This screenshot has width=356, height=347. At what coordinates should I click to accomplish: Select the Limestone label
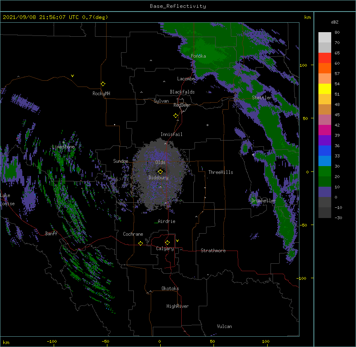[x=63, y=147]
